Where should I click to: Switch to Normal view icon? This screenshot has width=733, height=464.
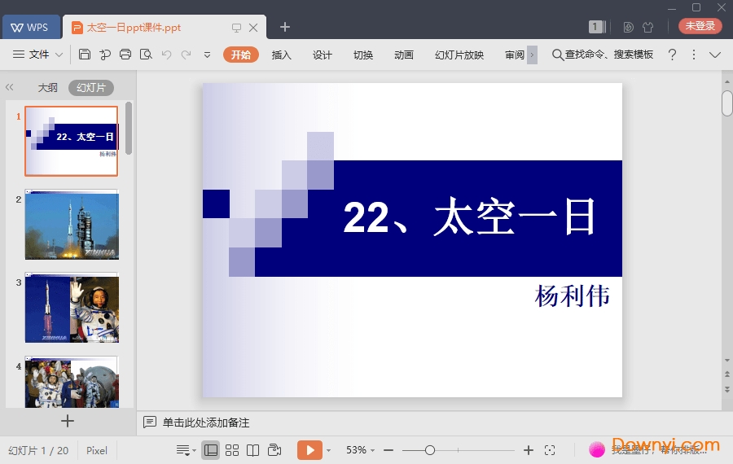(x=211, y=450)
